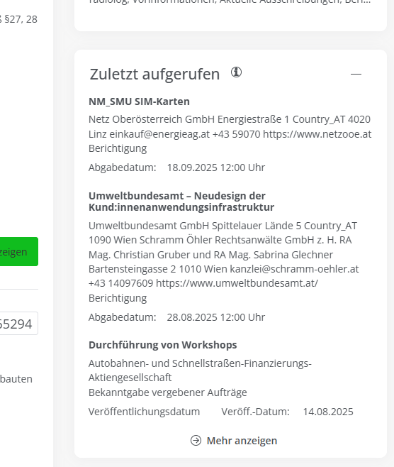The height and width of the screenshot is (467, 394).
Task: Select Autobahnen- und Schnellstraßen-Finanzierungs text
Action: (x=200, y=370)
